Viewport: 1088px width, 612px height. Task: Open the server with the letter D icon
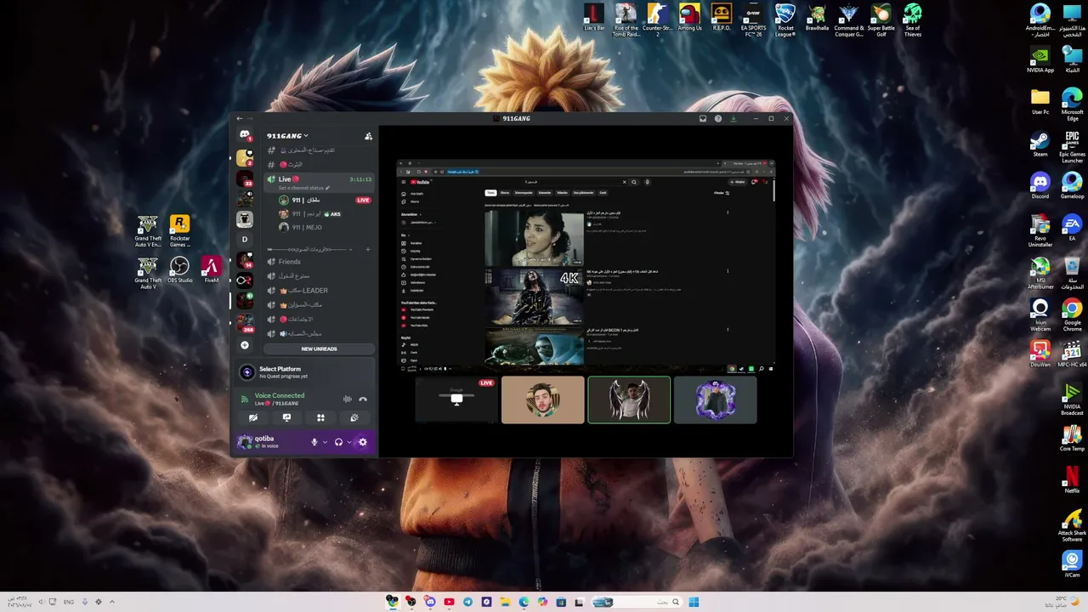tap(245, 239)
